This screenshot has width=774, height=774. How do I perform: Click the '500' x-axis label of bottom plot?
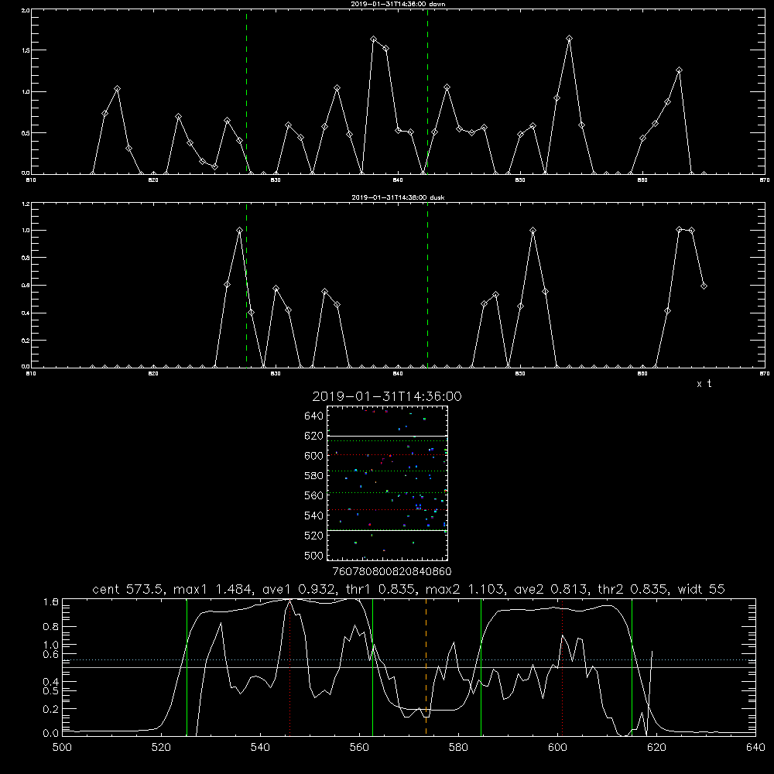[x=62, y=747]
